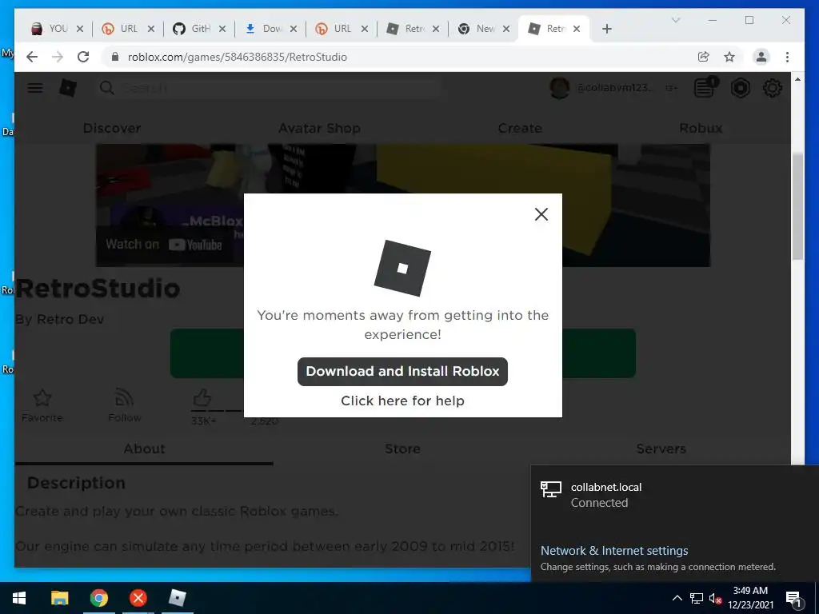Go back to the previous page

coord(32,57)
